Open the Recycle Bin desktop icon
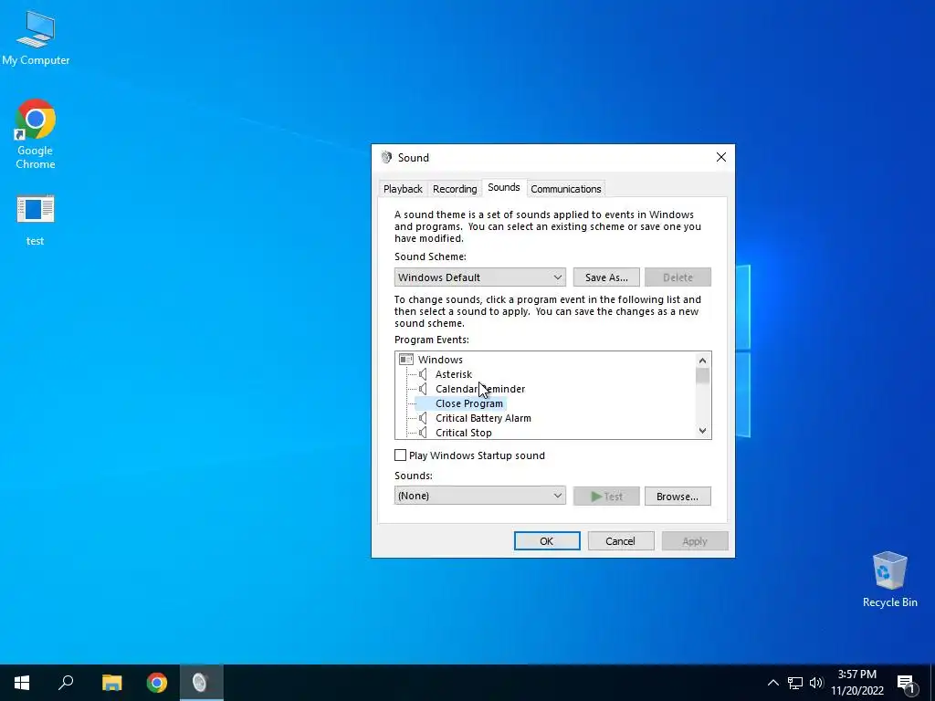This screenshot has width=935, height=701. tap(889, 580)
